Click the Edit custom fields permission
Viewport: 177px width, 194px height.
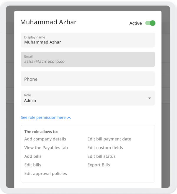click(x=105, y=148)
